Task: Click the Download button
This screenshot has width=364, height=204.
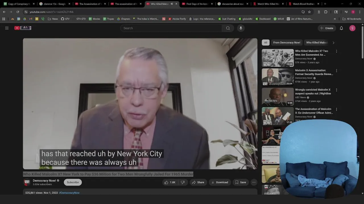Action: pos(220,182)
